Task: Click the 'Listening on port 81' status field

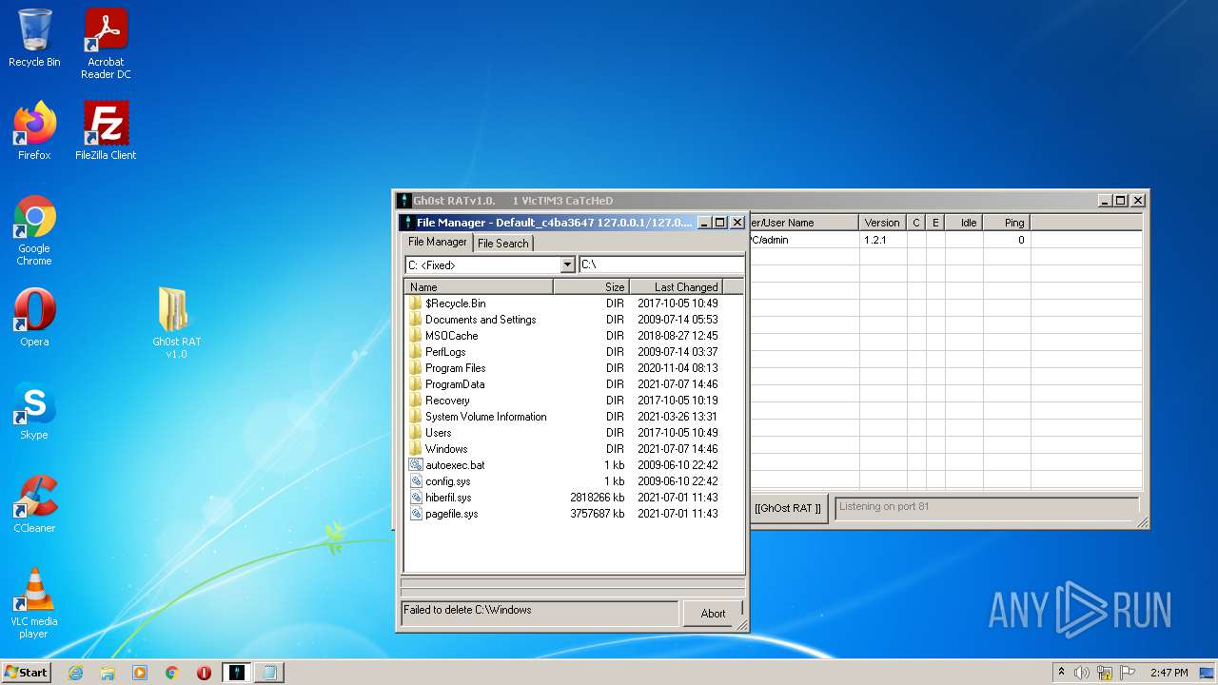Action: 987,507
